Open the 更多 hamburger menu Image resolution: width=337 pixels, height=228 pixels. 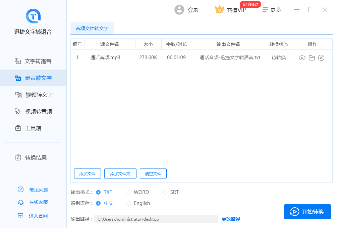pyautogui.click(x=272, y=10)
